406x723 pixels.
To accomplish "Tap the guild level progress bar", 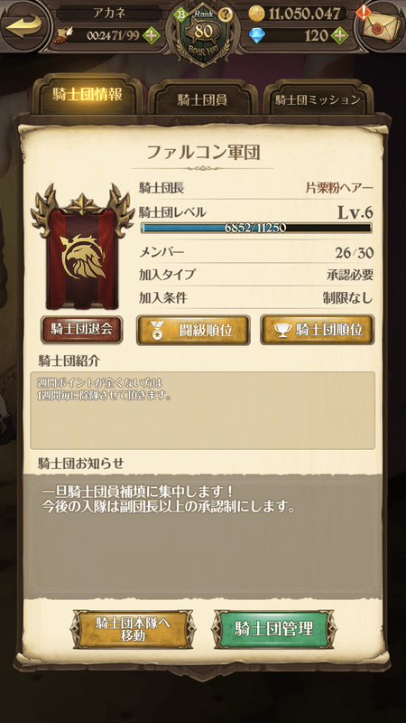I will point(256,228).
